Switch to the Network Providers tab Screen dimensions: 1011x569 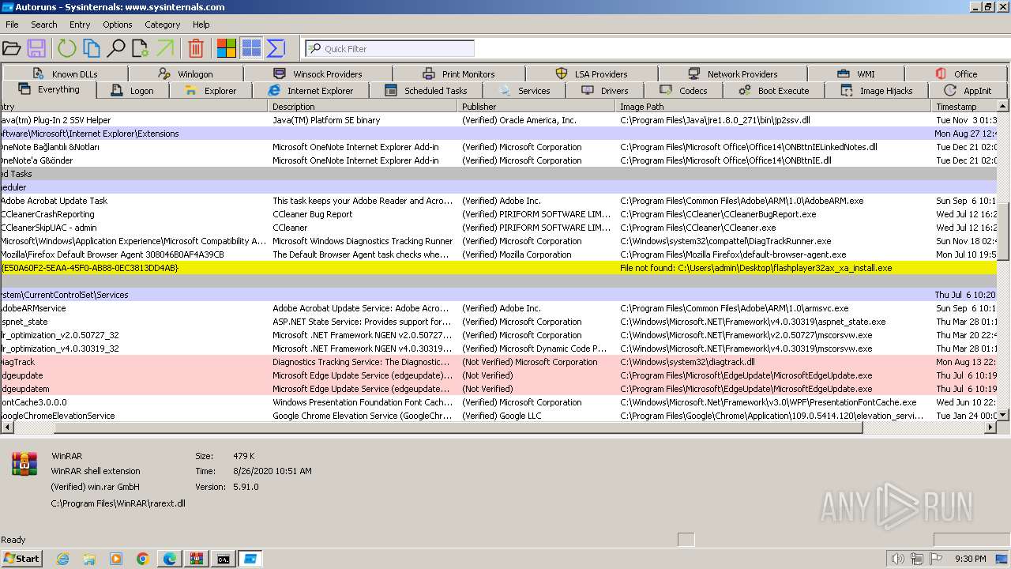point(732,73)
